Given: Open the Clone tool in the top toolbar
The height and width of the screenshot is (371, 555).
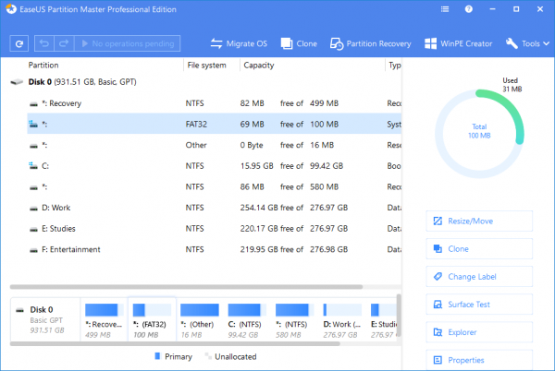Looking at the screenshot, I should coord(299,43).
